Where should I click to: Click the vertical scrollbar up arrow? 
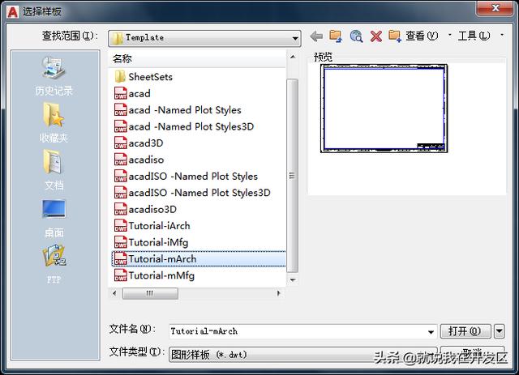pyautogui.click(x=293, y=58)
